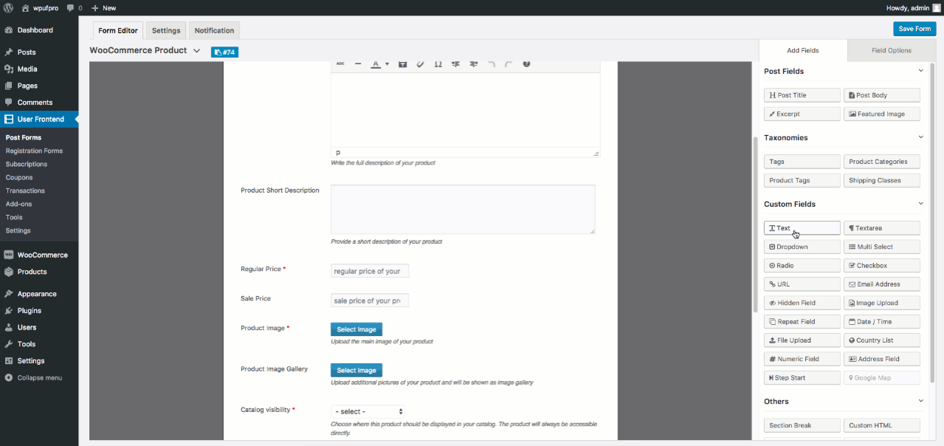Collapse the Post Fields section
Image resolution: width=944 pixels, height=446 pixels.
(x=920, y=71)
